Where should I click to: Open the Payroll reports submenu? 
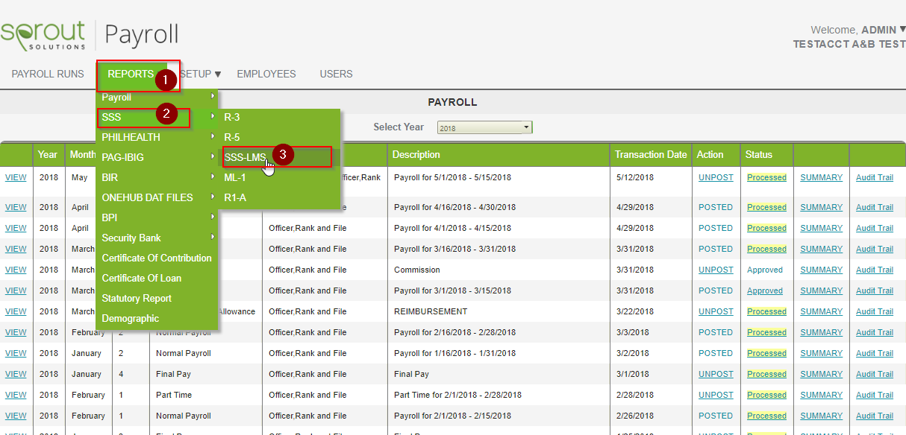(x=157, y=97)
